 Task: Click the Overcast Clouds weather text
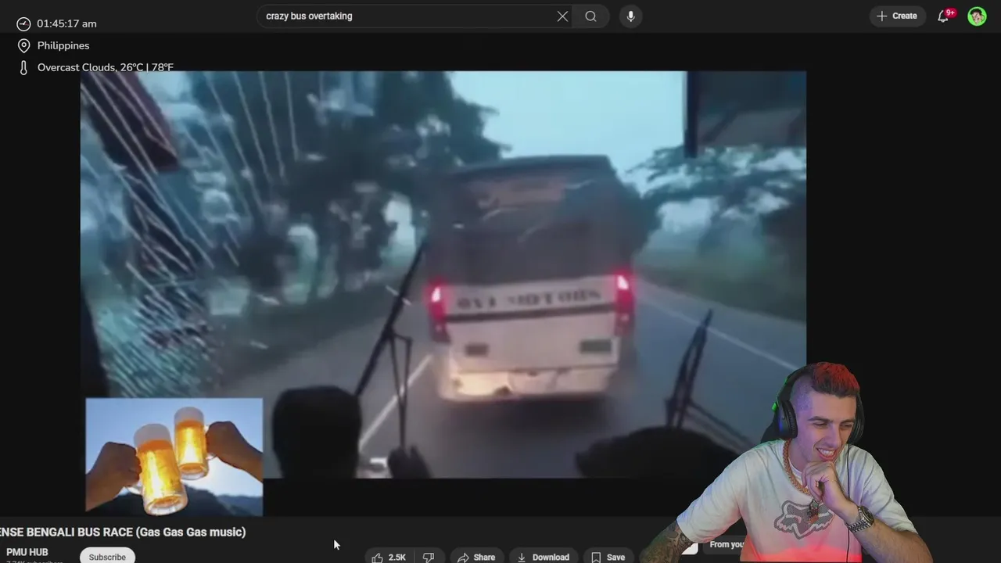pyautogui.click(x=106, y=68)
